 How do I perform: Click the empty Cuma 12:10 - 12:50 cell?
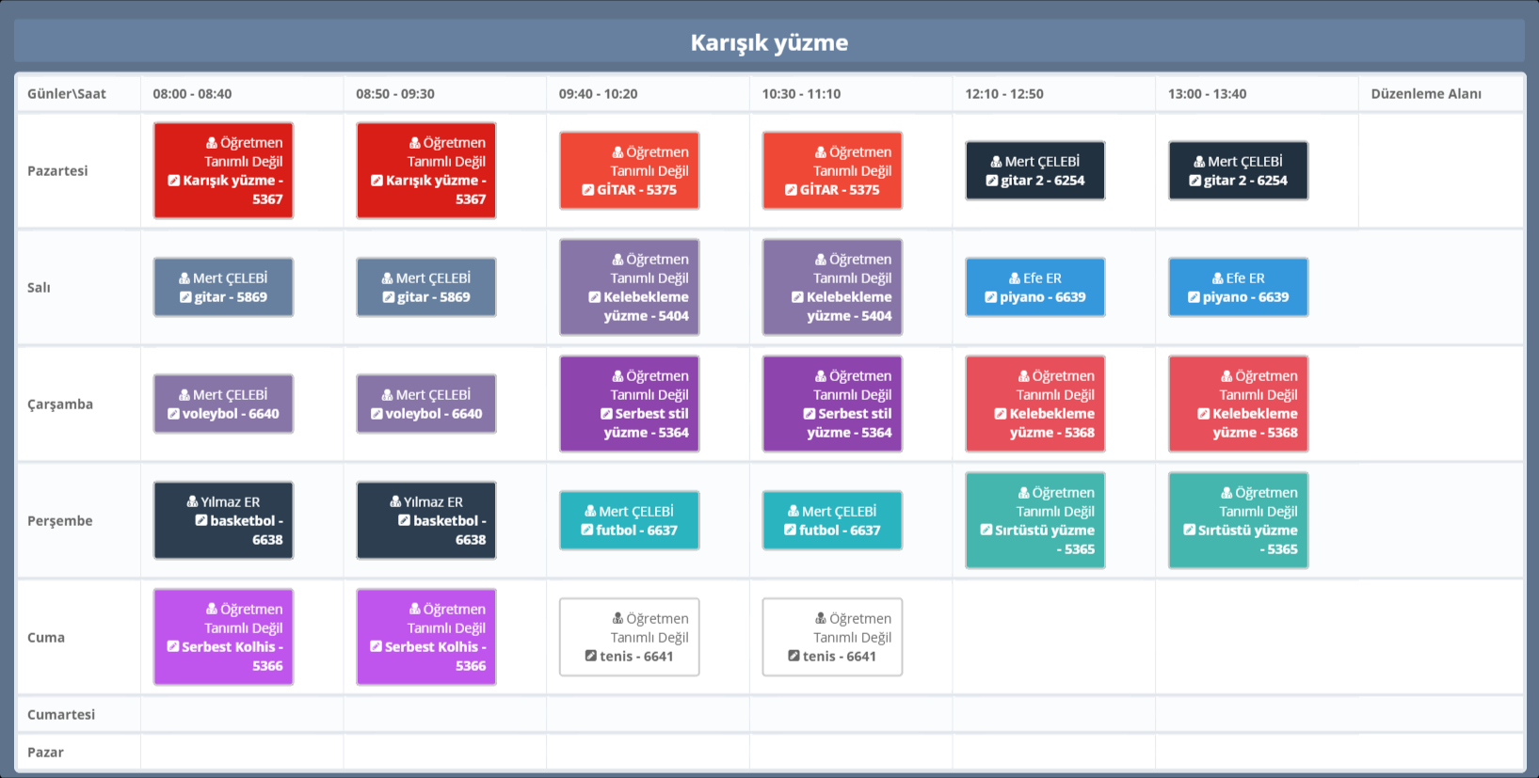tap(1053, 638)
